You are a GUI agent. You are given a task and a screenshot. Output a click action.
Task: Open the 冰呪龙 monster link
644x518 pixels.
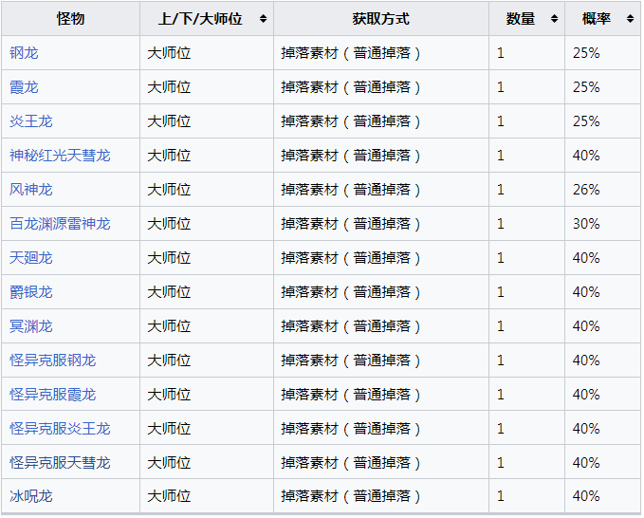(x=31, y=496)
